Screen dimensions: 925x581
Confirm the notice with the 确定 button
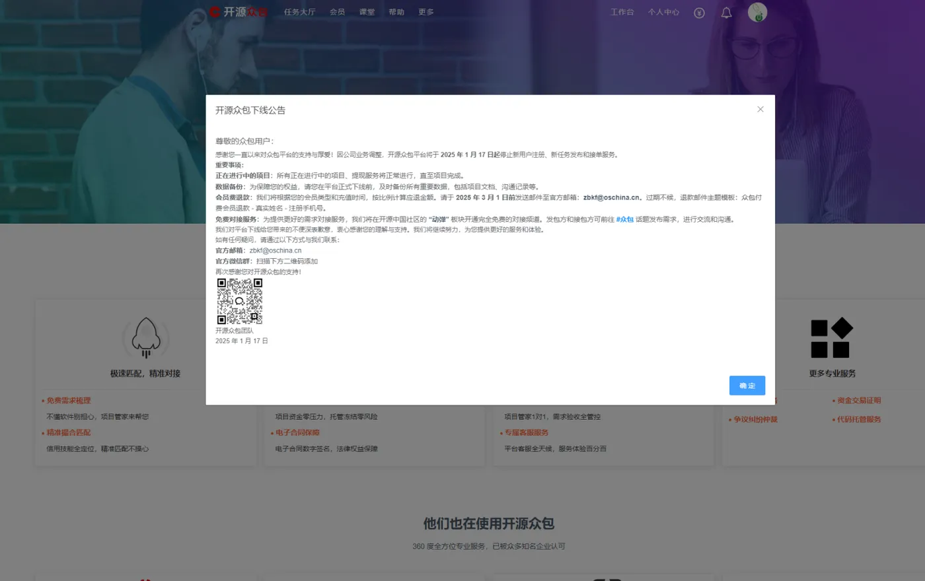click(747, 386)
